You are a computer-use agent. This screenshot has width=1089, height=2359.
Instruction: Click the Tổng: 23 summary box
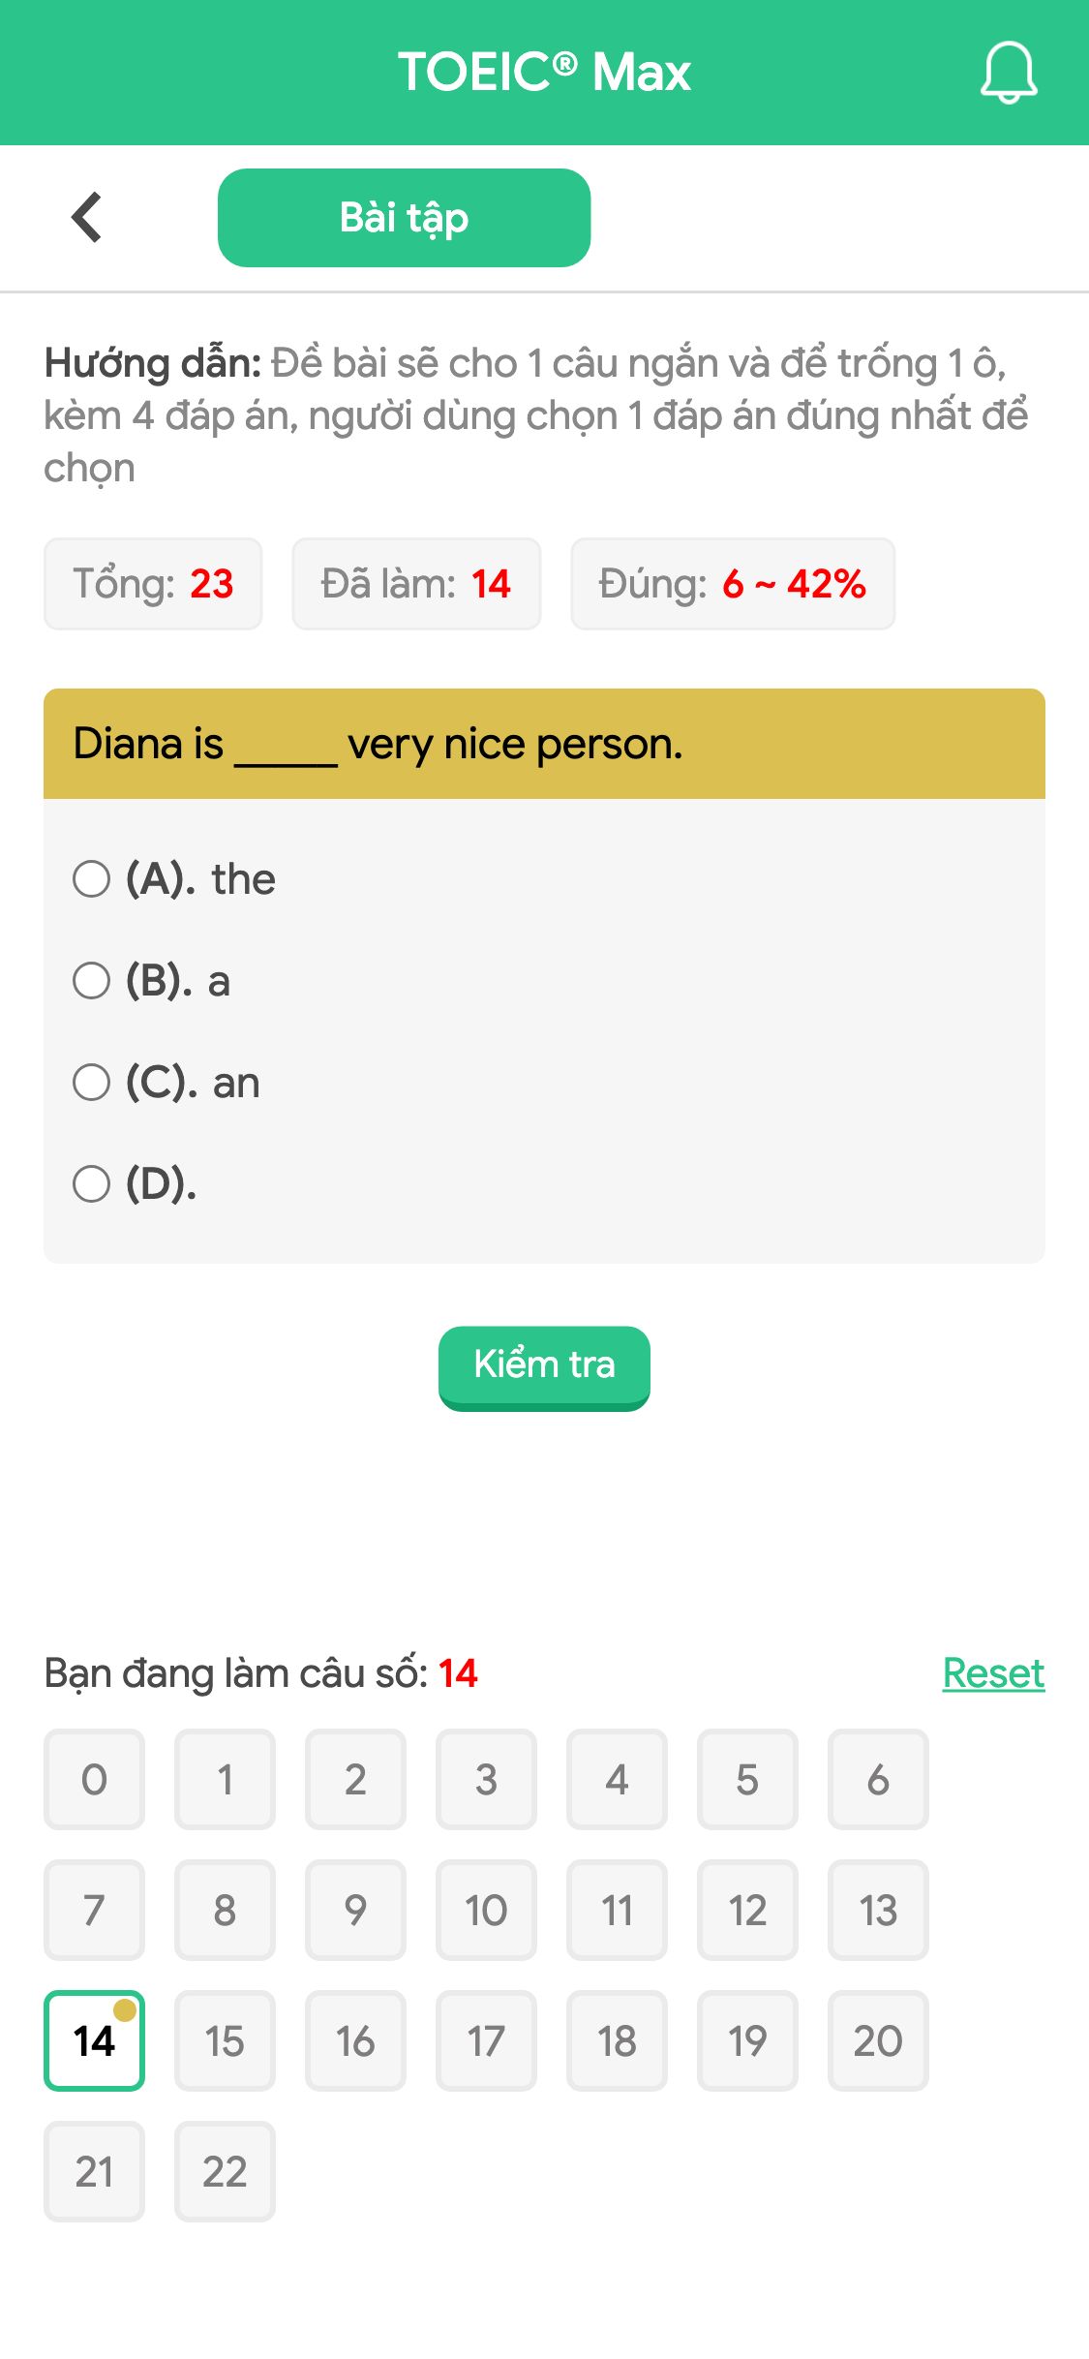153,583
